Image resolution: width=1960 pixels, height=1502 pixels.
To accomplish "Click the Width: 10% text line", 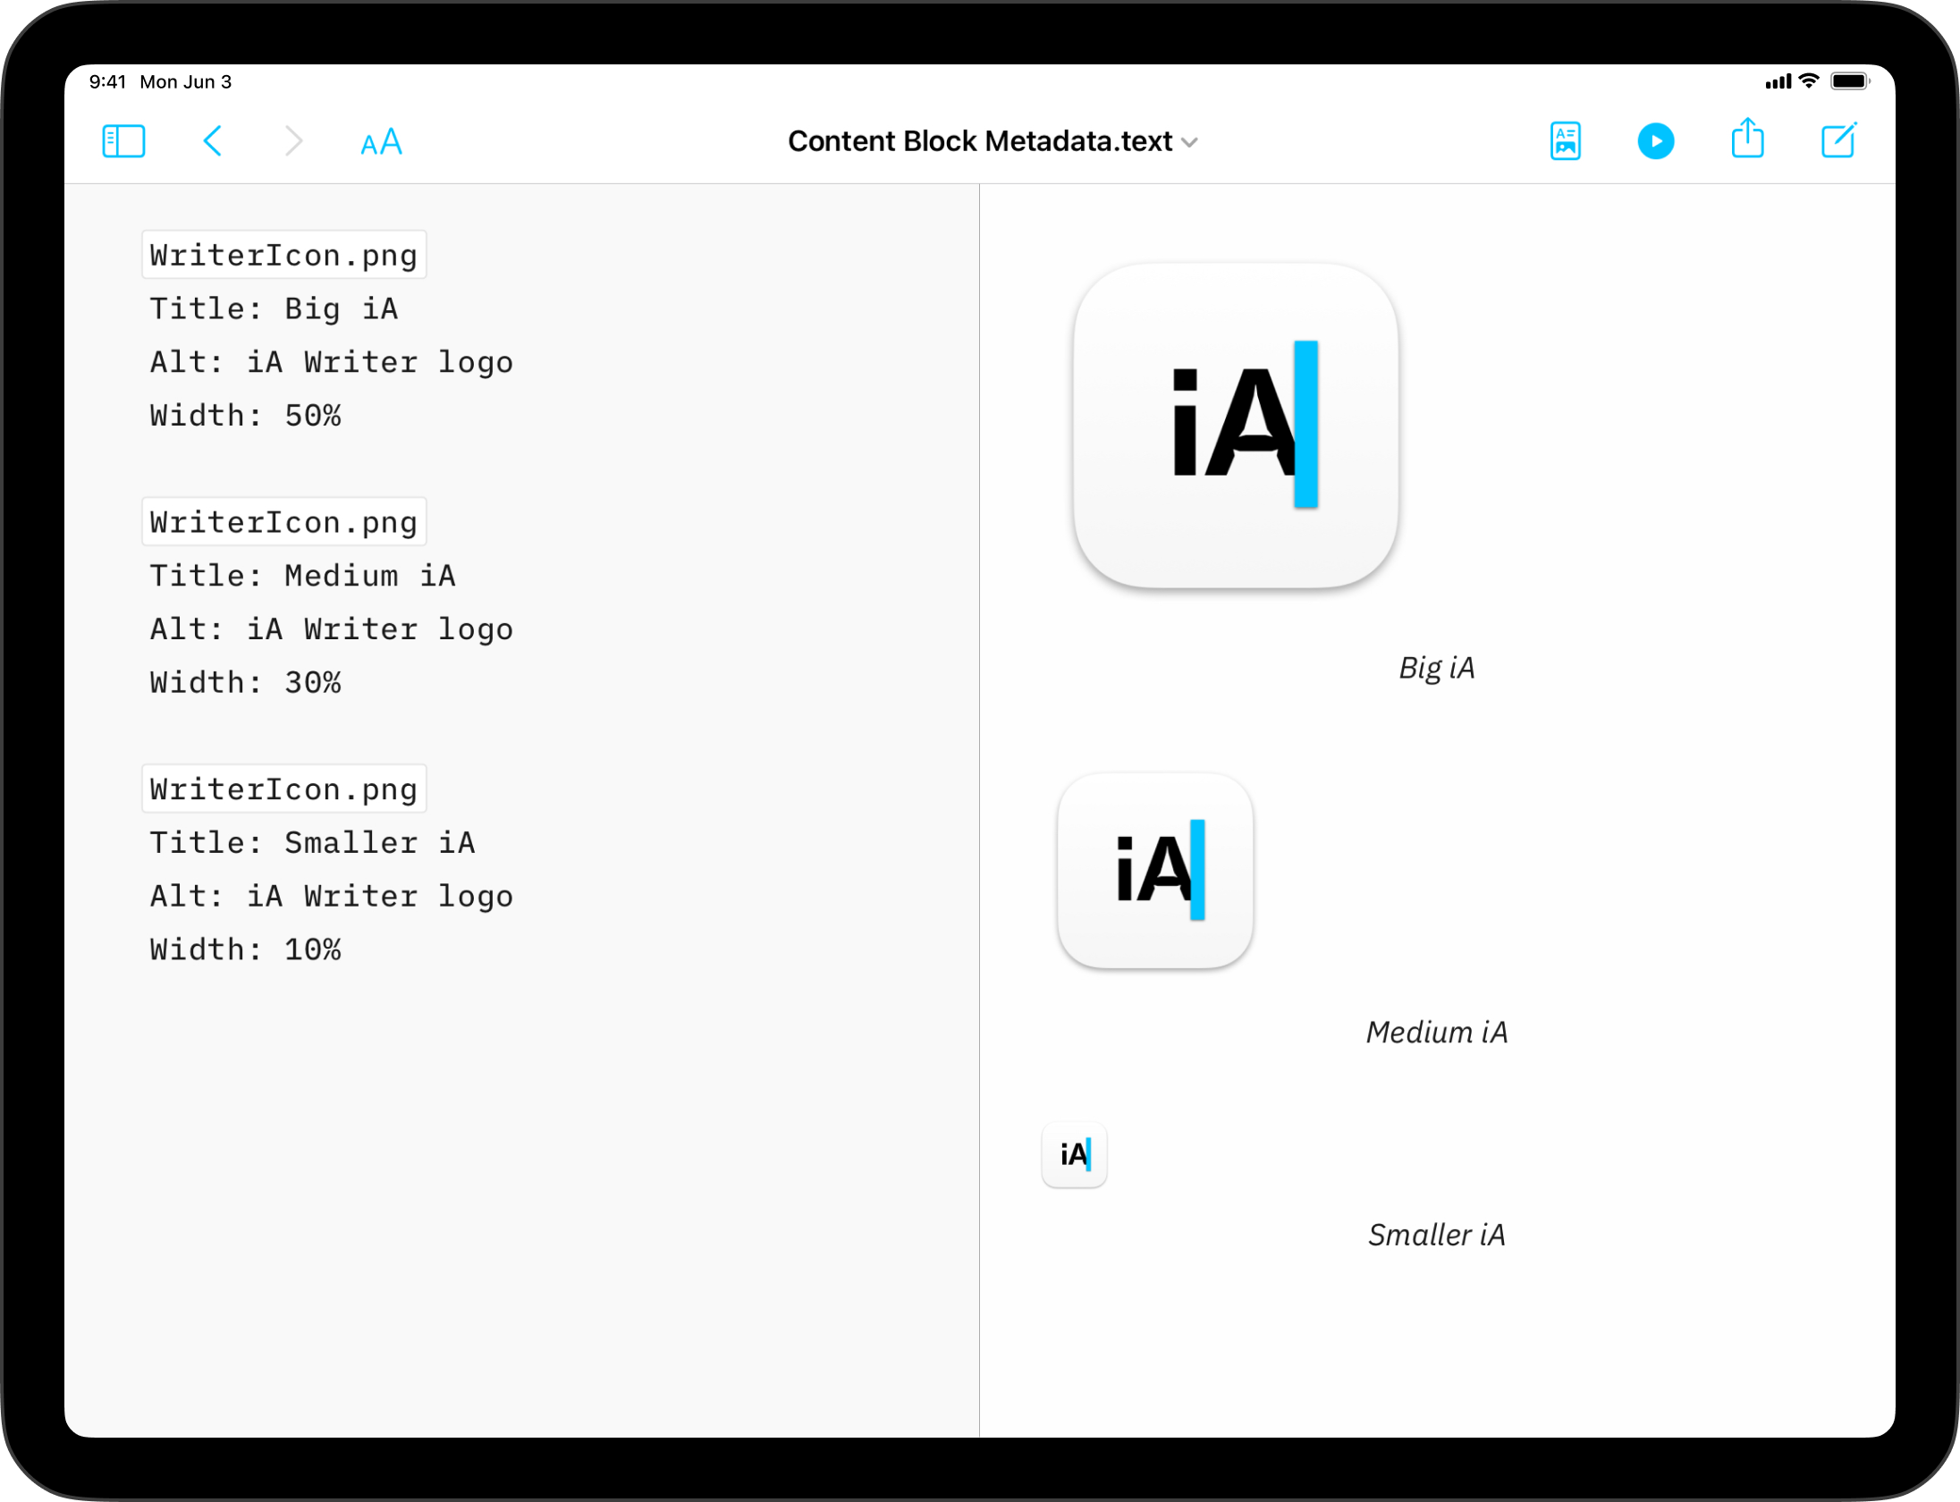I will [x=246, y=949].
